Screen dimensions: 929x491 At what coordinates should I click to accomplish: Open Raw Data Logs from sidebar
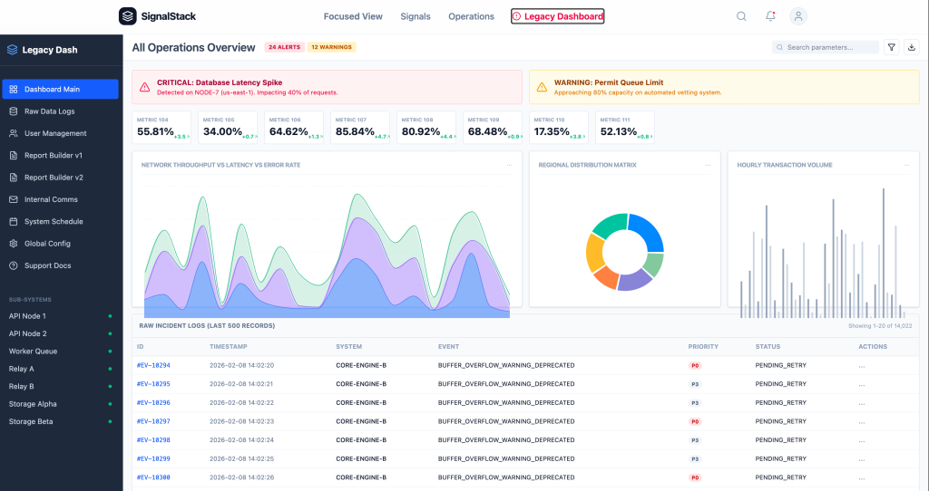pyautogui.click(x=50, y=111)
